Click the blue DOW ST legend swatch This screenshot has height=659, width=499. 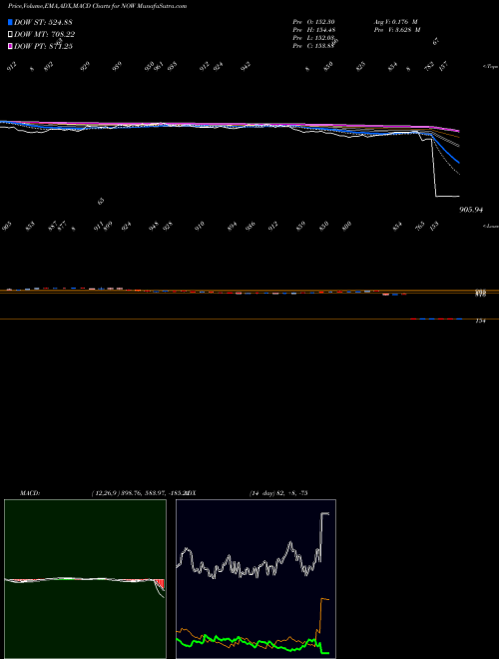(11, 22)
